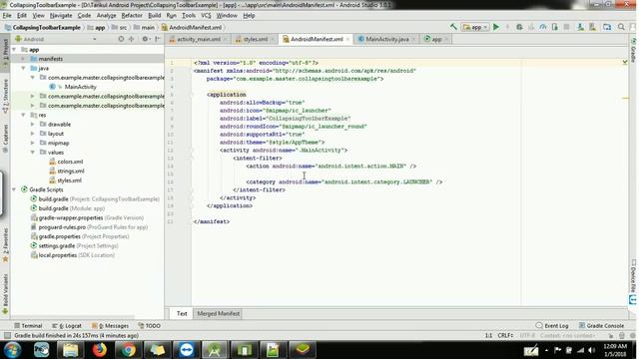639x359 pixels.
Task: Expand the drawable folder
Action: point(33,124)
